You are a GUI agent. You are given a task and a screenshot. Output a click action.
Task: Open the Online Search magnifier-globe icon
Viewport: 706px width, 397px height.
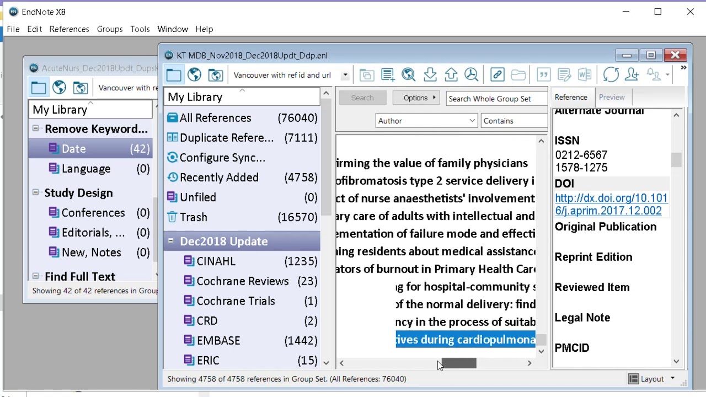tap(408, 75)
